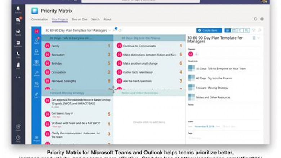This screenshot has height=158, width=281.
Task: Switch to the Conversation tab
Action: (39, 19)
